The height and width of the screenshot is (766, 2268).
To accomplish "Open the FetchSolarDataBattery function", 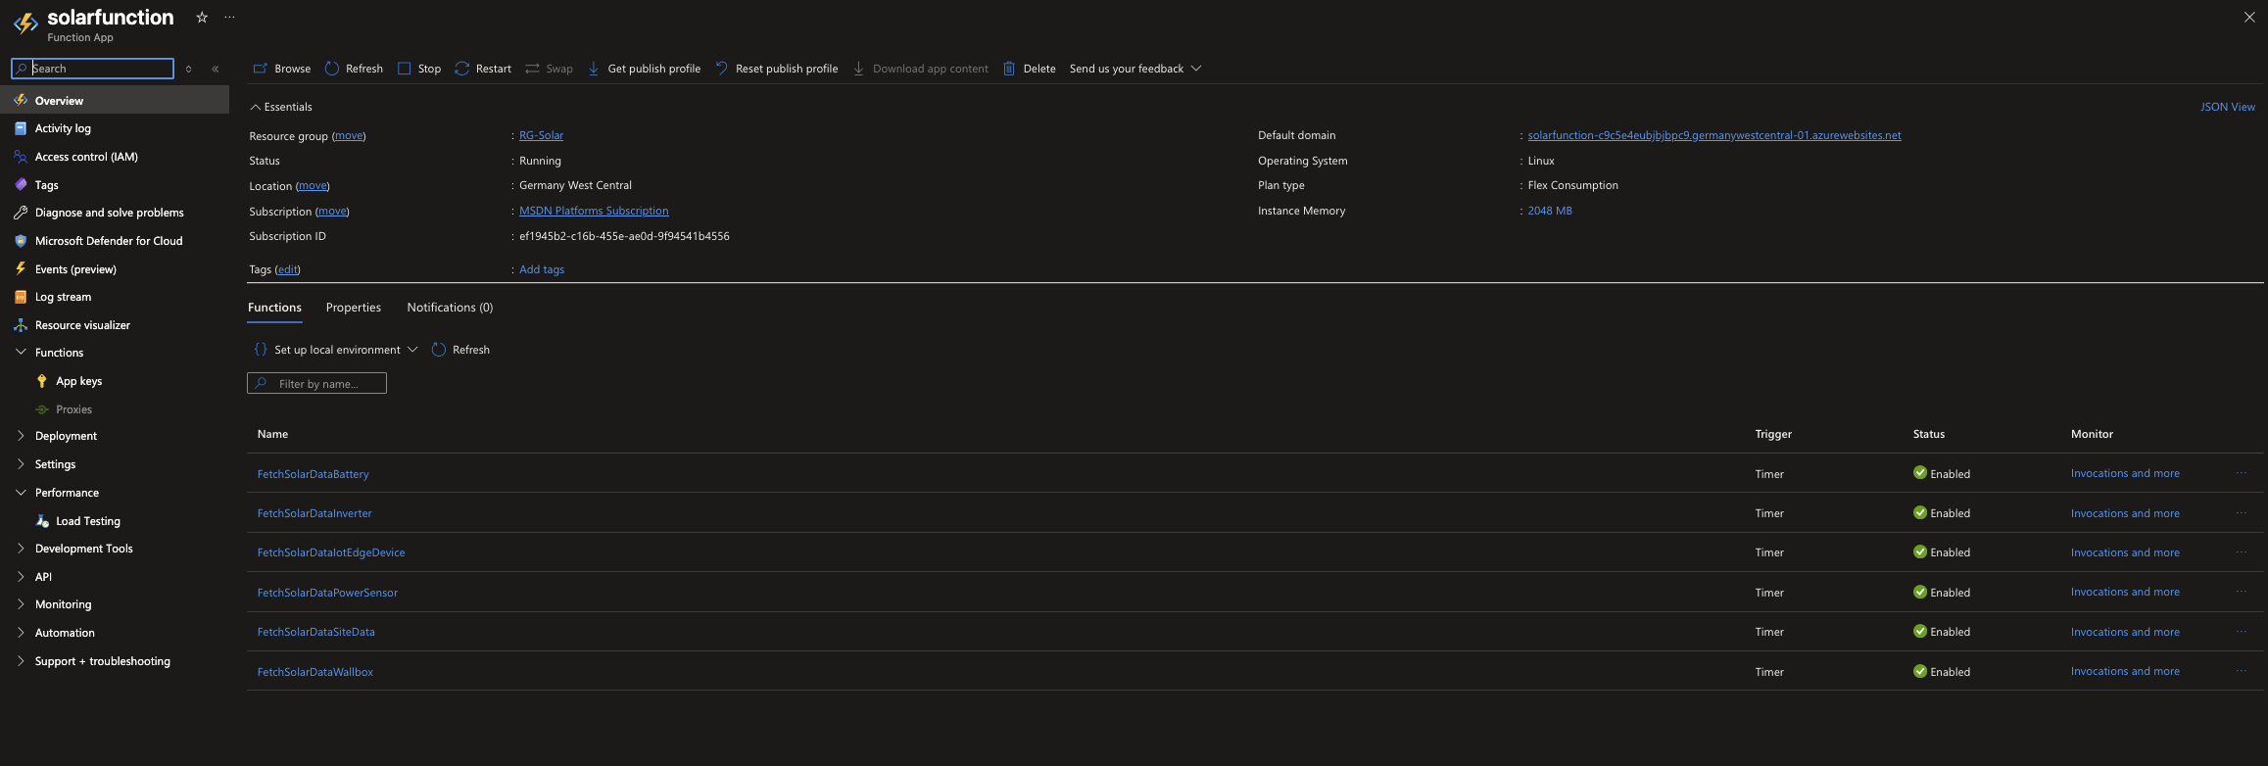I will pos(313,474).
